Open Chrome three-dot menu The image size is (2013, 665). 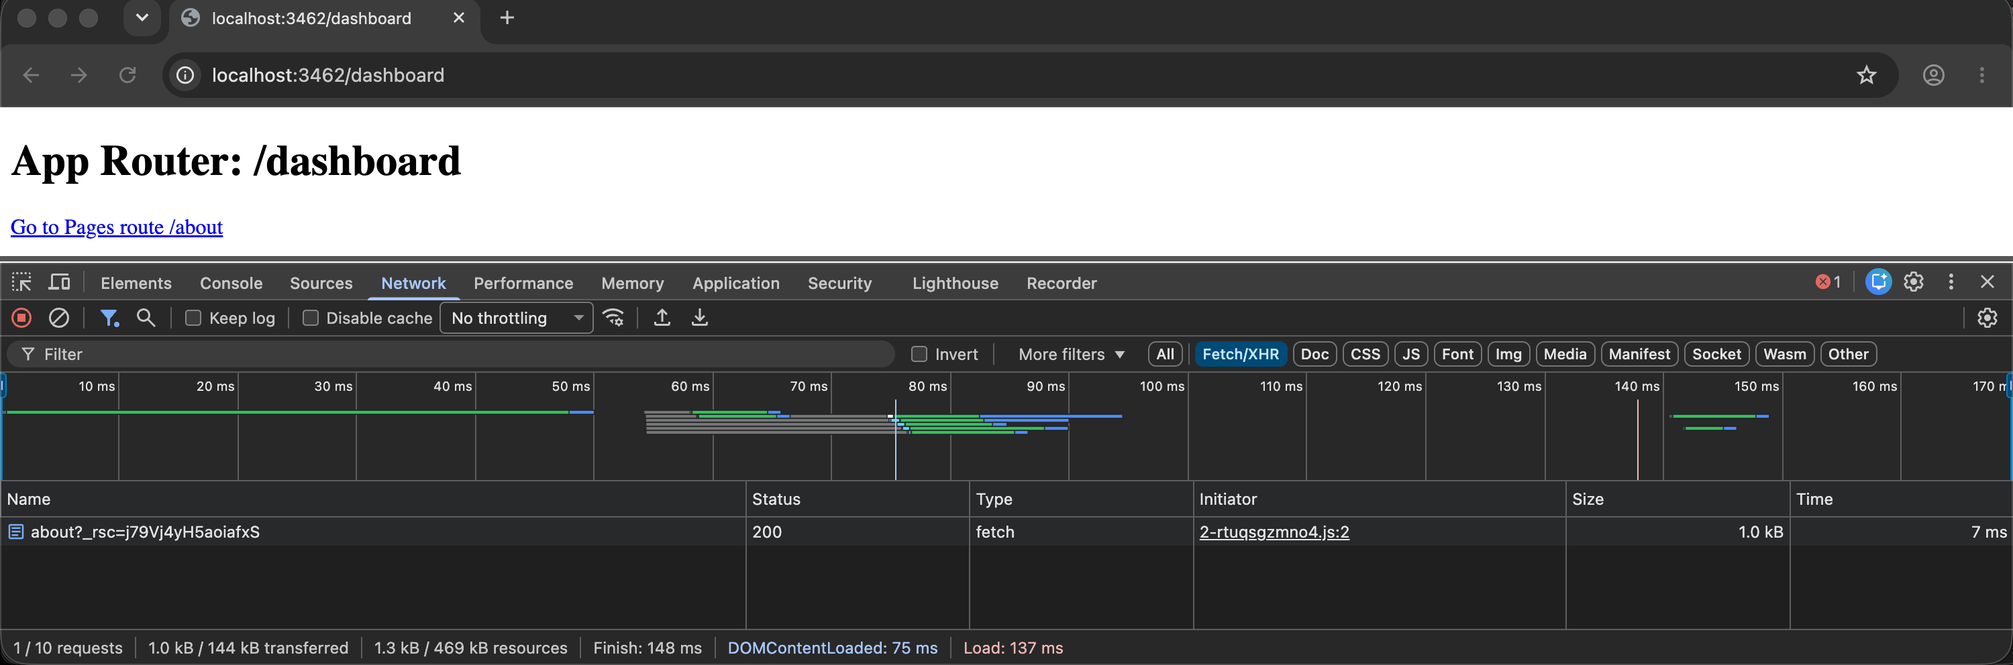pyautogui.click(x=1981, y=75)
